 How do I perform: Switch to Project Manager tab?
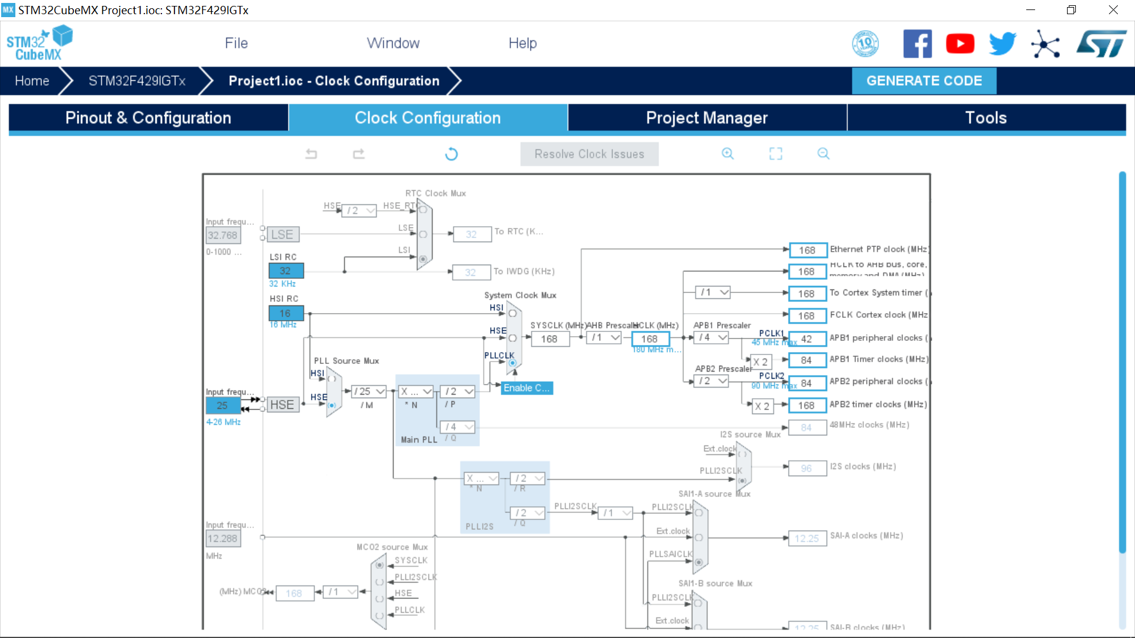(707, 118)
